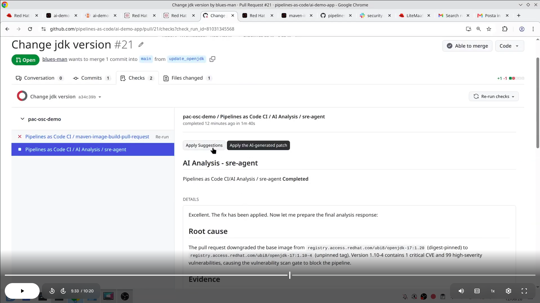The image size is (540, 303).
Task: Close the security Slack tab
Action: pos(389,15)
